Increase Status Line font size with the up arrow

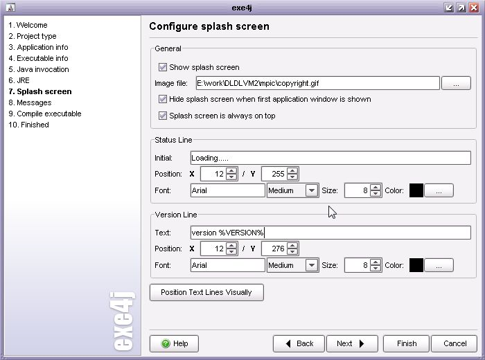[376, 187]
